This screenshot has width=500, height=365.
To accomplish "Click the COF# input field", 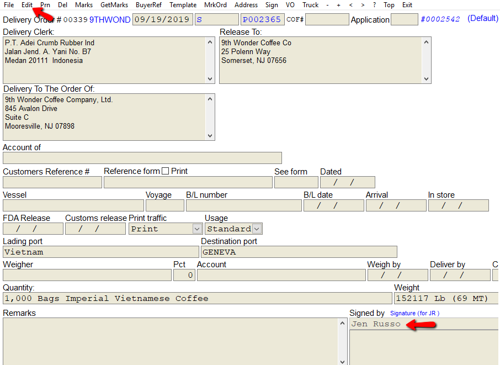I will click(327, 19).
